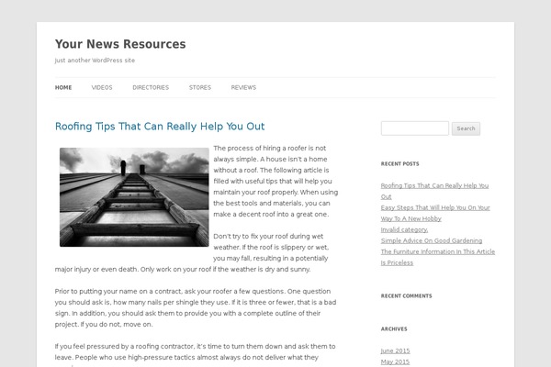551x367 pixels.
Task: Open the June 2015 archive
Action: tap(395, 350)
